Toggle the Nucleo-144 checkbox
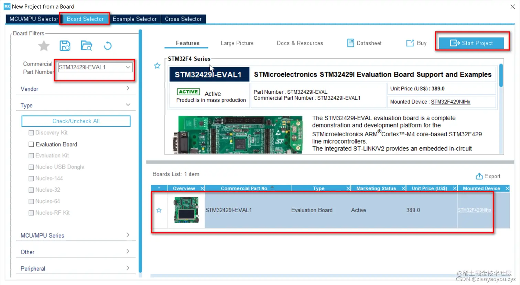Screen dimensions: 520x285 31,179
